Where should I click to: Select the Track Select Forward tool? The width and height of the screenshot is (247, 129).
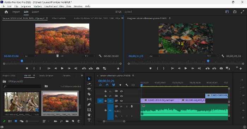point(89,84)
